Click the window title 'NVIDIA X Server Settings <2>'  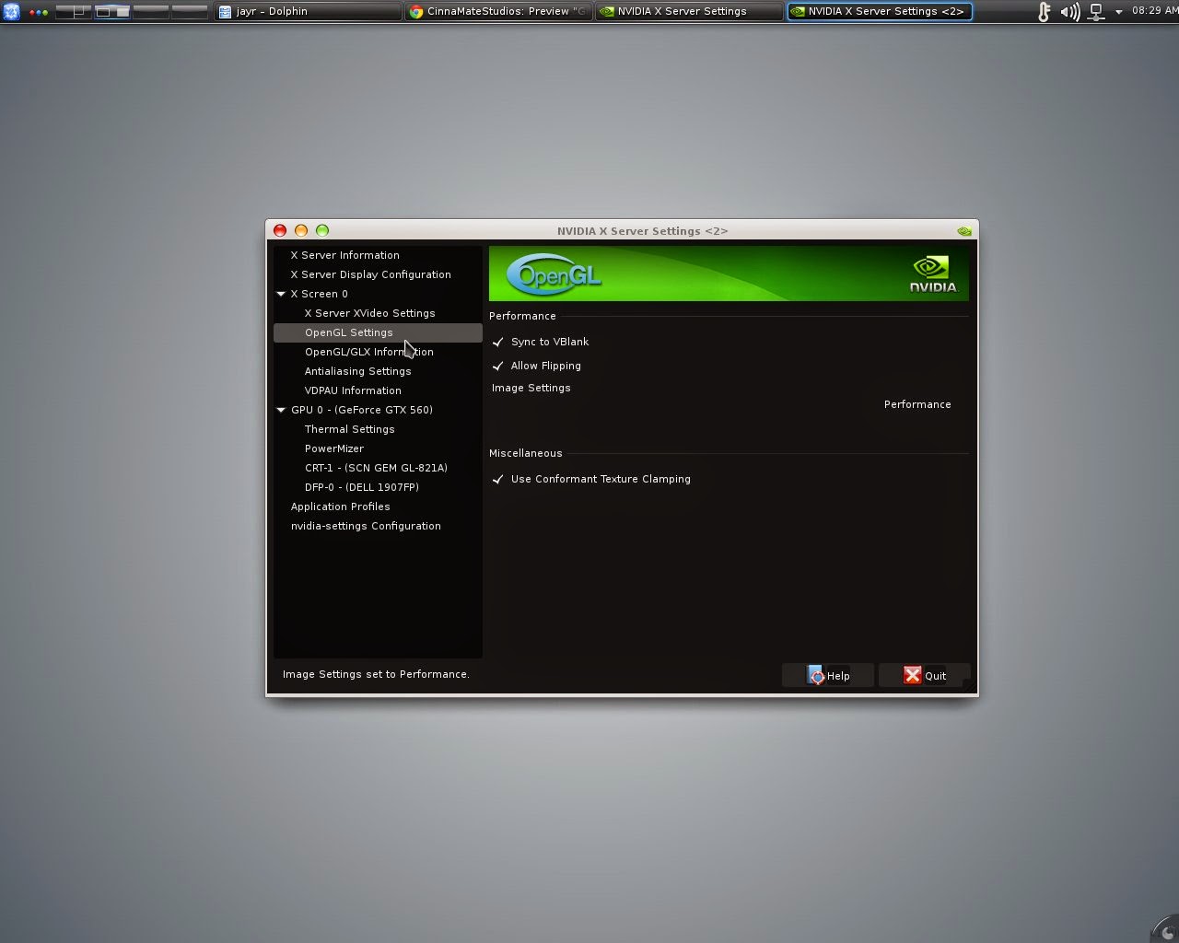[643, 231]
